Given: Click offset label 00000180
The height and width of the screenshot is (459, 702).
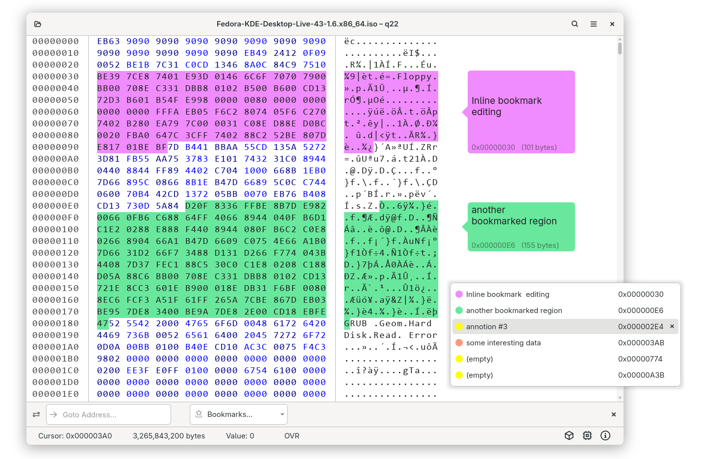Looking at the screenshot, I should (55, 324).
